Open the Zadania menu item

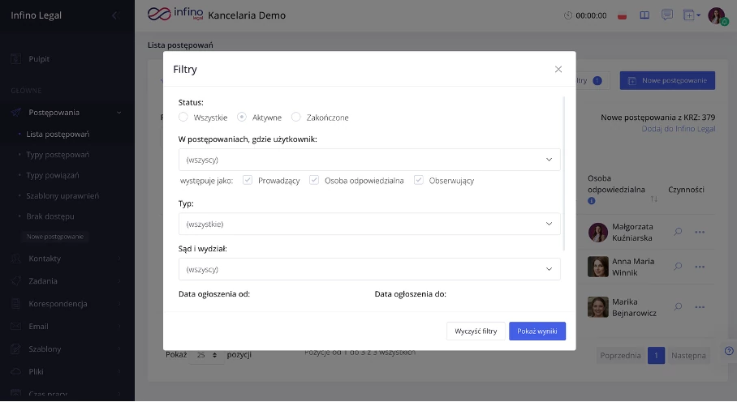pos(43,281)
